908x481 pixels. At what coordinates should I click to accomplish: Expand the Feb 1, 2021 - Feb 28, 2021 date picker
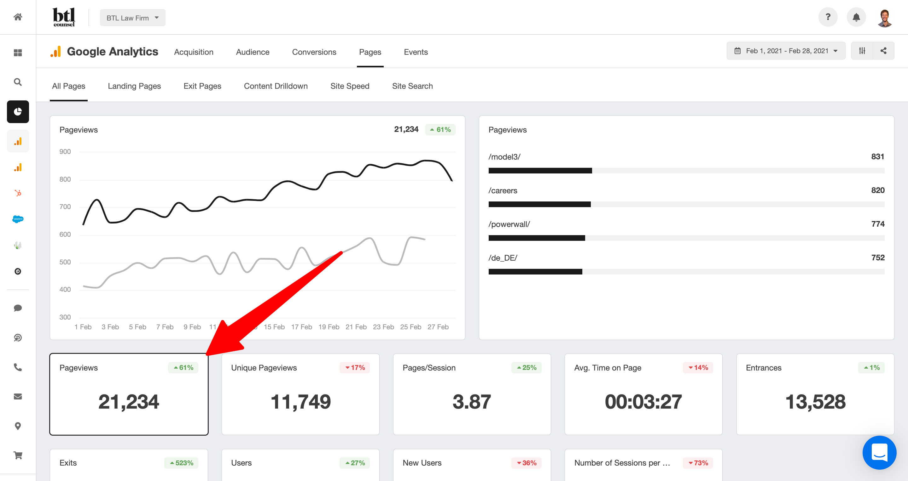click(x=786, y=51)
